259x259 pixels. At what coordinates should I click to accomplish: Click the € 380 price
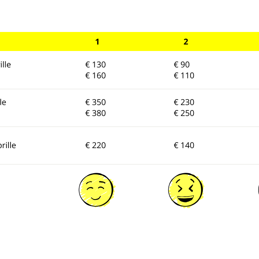[x=96, y=113]
